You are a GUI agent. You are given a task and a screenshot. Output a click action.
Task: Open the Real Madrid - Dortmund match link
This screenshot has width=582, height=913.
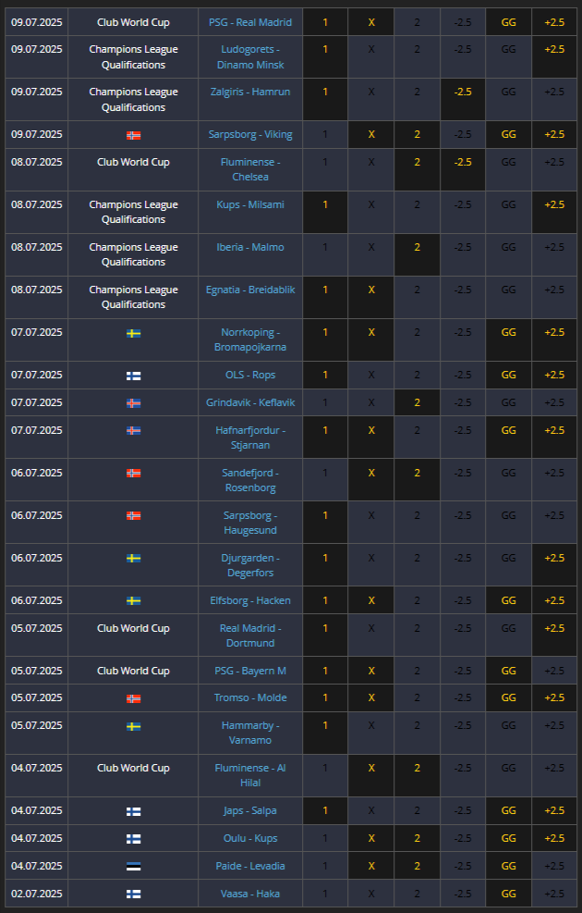pyautogui.click(x=249, y=635)
